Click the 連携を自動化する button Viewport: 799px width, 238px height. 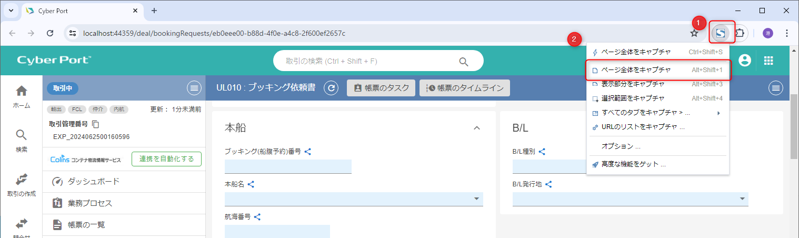tap(166, 159)
